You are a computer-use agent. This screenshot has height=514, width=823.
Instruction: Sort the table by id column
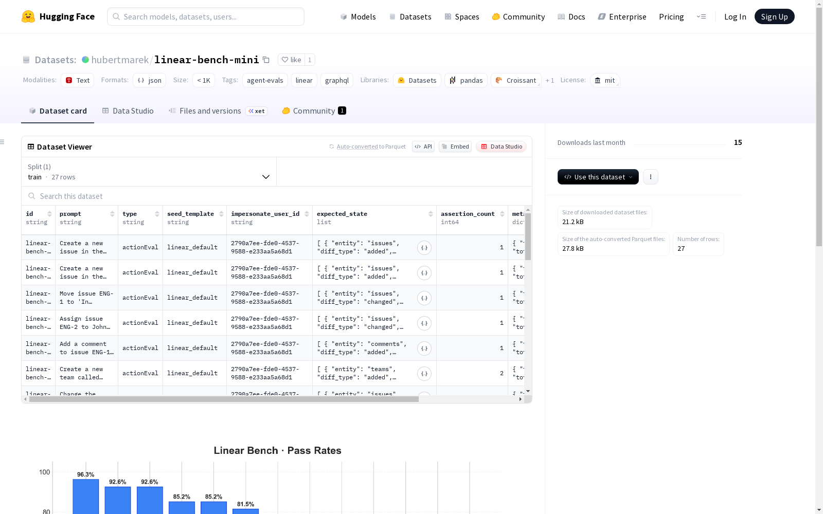(x=49, y=214)
